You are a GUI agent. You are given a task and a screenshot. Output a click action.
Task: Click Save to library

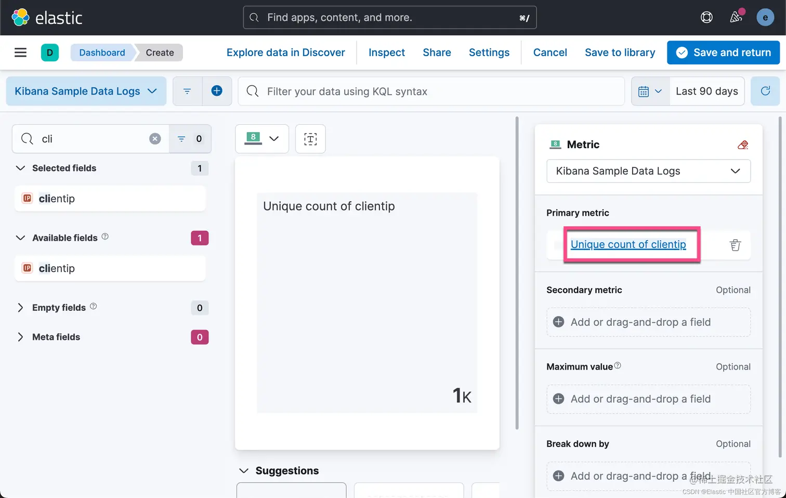620,53
